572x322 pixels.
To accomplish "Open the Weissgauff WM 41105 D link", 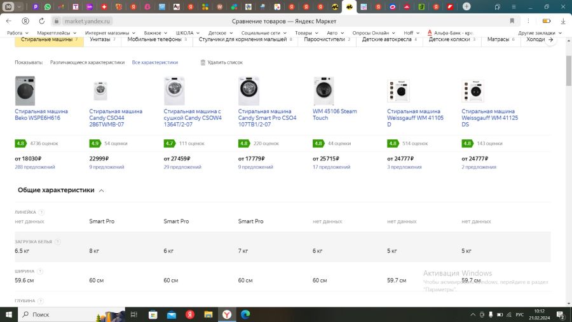I will tap(415, 118).
